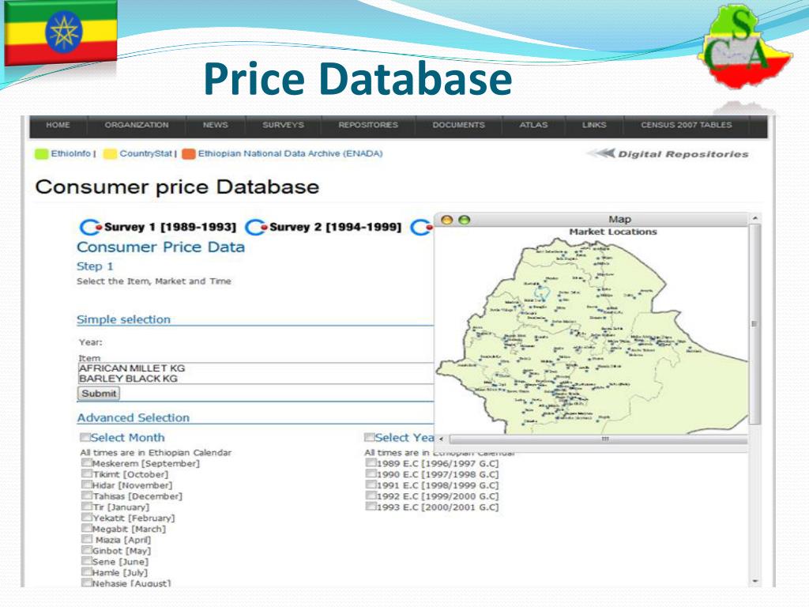809x607 pixels.
Task: Click the Simple selection heading
Action: tap(123, 319)
